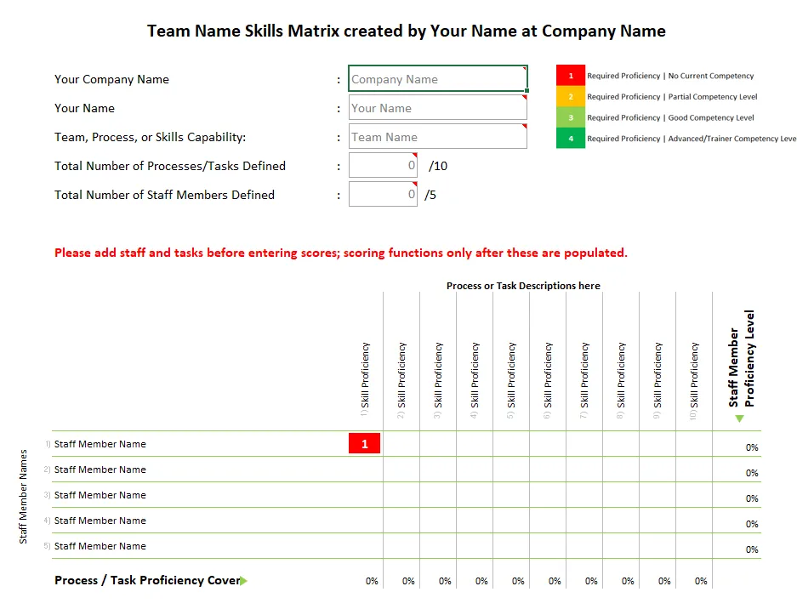Click column header 5) Skill Proficiency

[x=511, y=379]
